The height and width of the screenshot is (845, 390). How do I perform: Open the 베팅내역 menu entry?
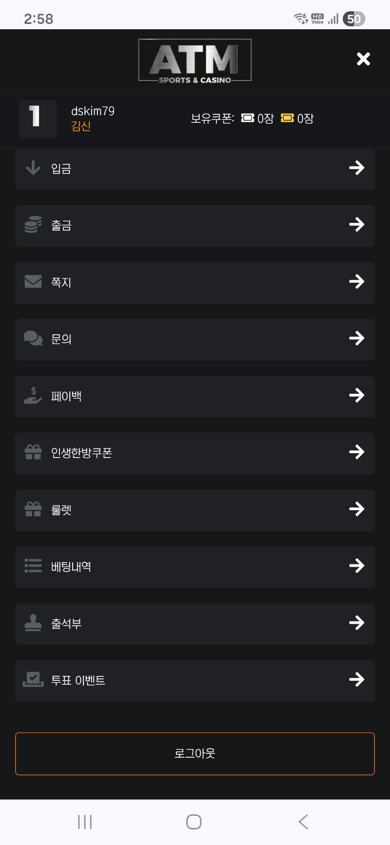click(x=195, y=567)
